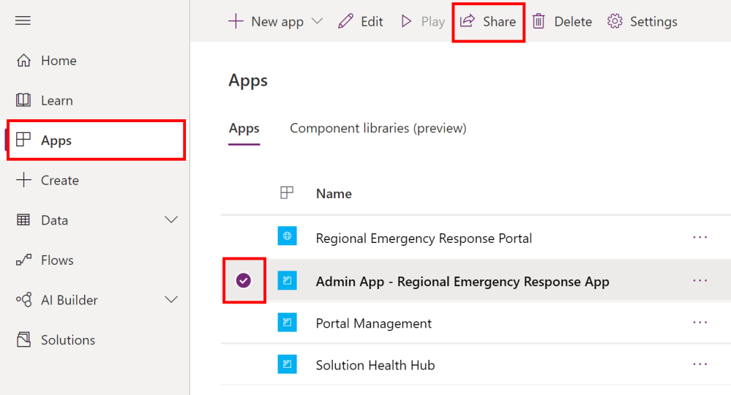
Task: Click the Portal Management app icon
Action: pos(287,323)
